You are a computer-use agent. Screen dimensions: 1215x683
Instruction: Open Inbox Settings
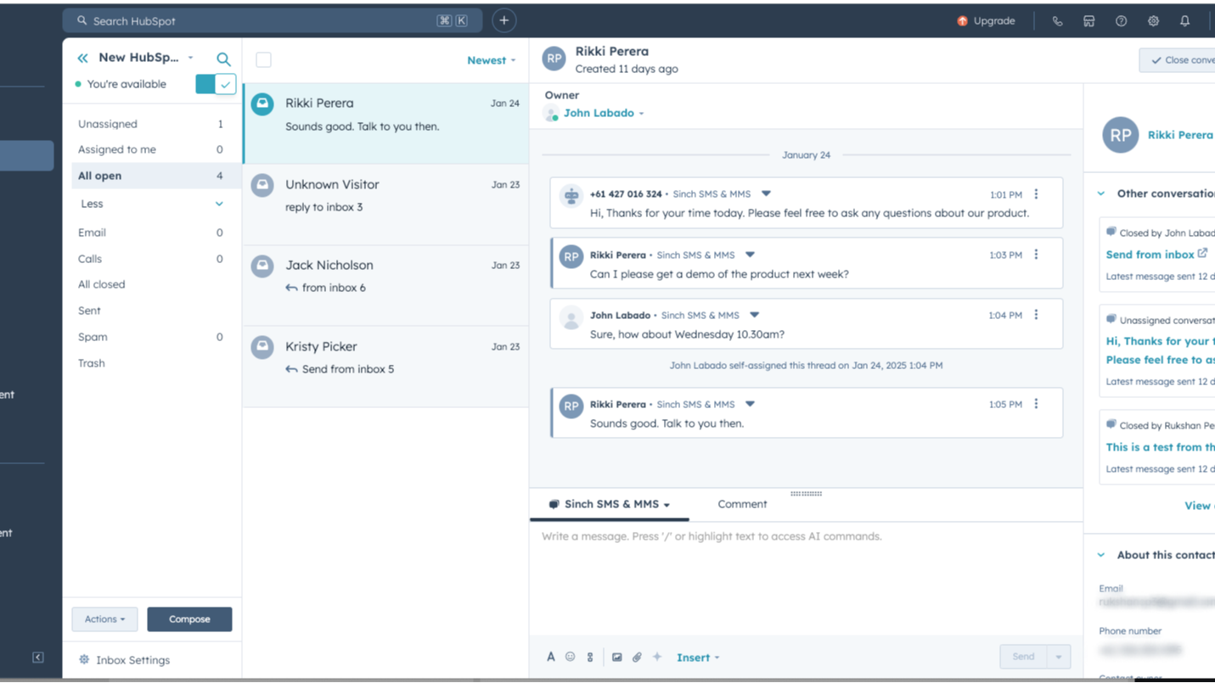tap(132, 660)
